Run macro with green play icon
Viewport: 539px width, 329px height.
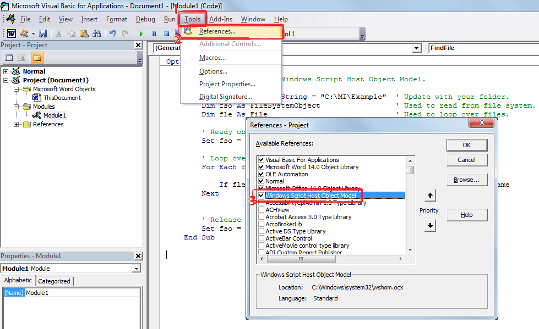(141, 34)
